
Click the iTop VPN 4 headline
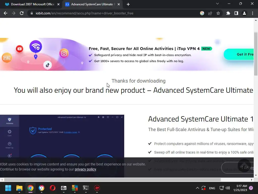tap(144, 49)
